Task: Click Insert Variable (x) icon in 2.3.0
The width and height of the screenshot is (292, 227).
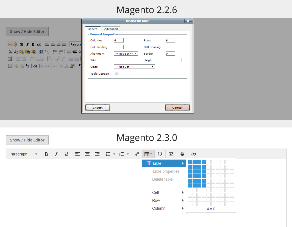Action: [193, 154]
